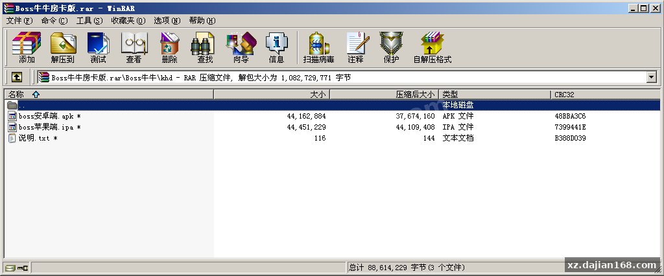Go up one folder level button
Viewport: 664px width, 276px height.
(x=16, y=77)
